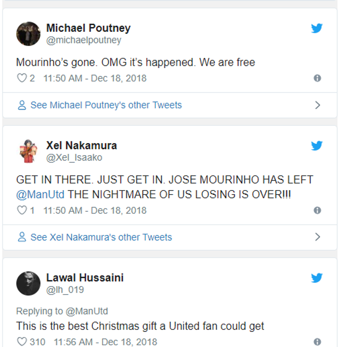Open info icon on Xel Nakamura's tweet
Viewport: 344px width, 347px height.
tap(318, 210)
